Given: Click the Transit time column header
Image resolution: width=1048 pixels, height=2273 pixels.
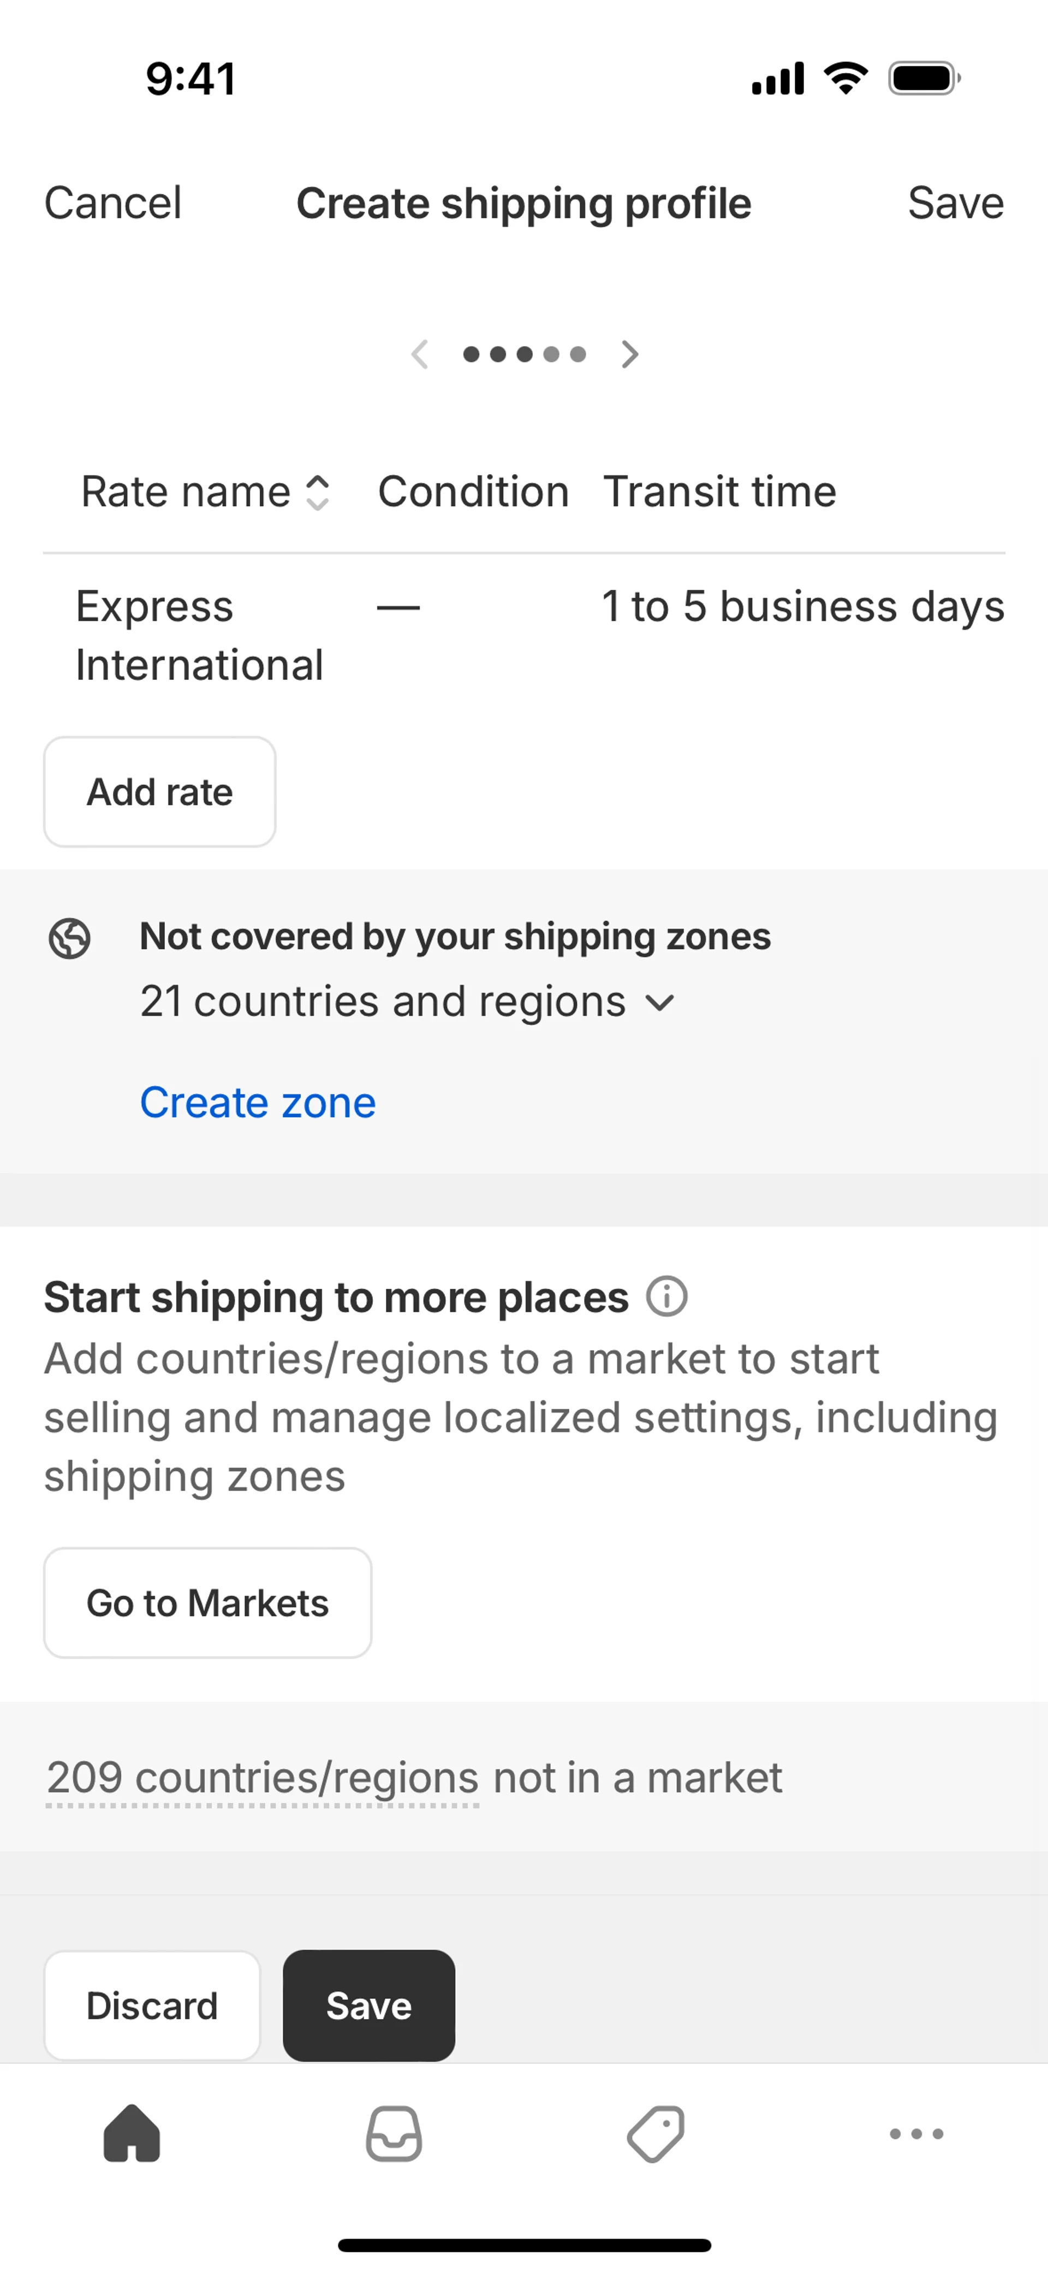Looking at the screenshot, I should click(719, 492).
